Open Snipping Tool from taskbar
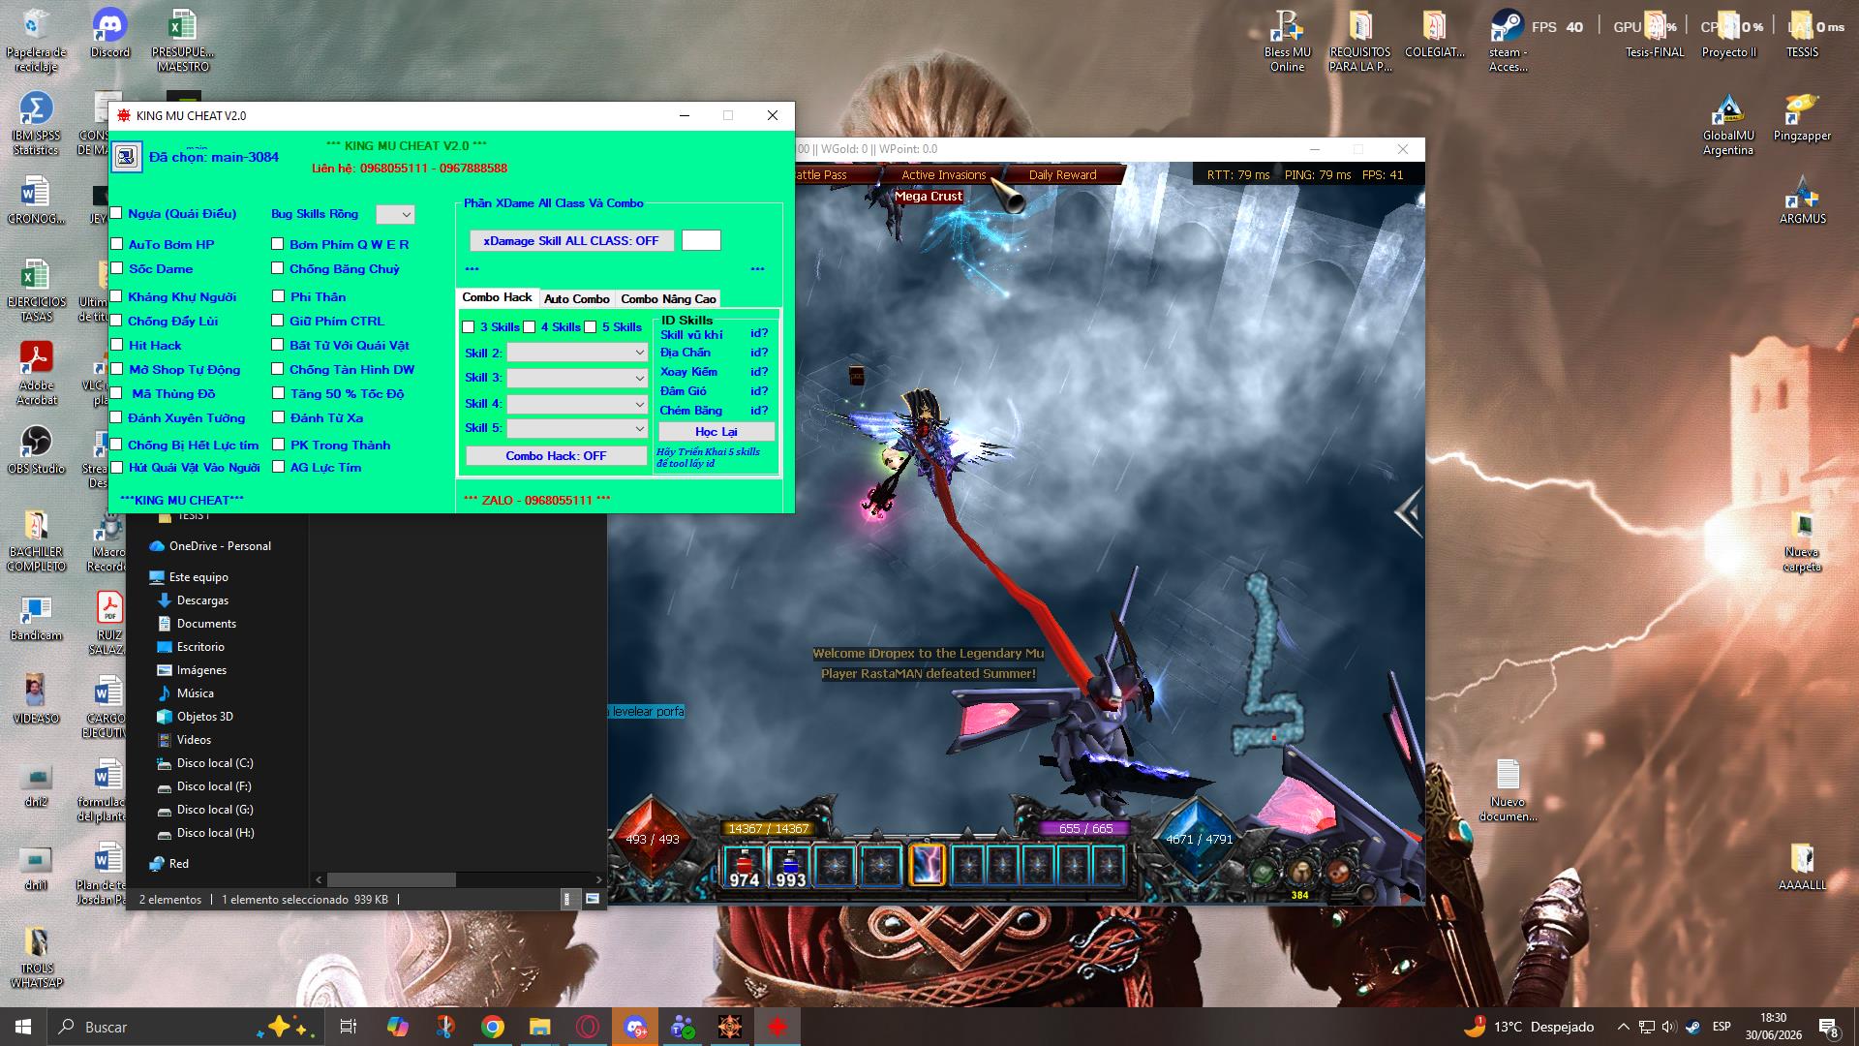The width and height of the screenshot is (1859, 1046). click(x=445, y=1027)
